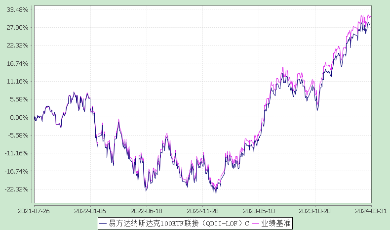Select the 2024-03-31 end date label
This screenshot has height=230, width=390.
(x=371, y=210)
